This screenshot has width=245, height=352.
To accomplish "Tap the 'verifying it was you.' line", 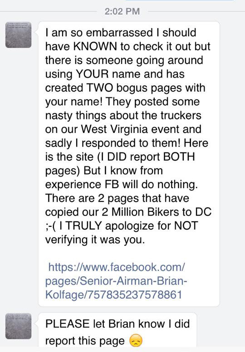I will click(95, 240).
